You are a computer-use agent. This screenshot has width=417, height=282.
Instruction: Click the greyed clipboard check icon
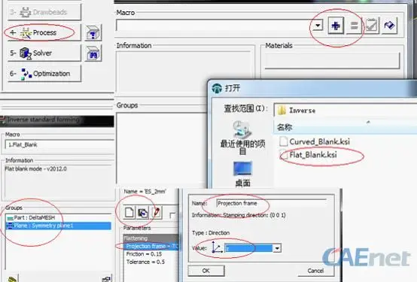pos(371,26)
